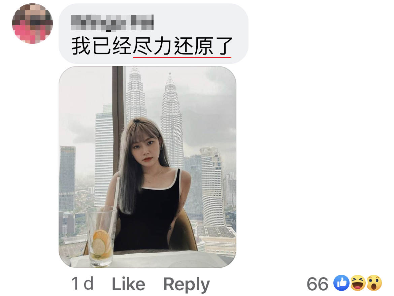Viewport: 394px width, 296px height.
Task: Open the 1 d timestamp link
Action: pos(83,284)
